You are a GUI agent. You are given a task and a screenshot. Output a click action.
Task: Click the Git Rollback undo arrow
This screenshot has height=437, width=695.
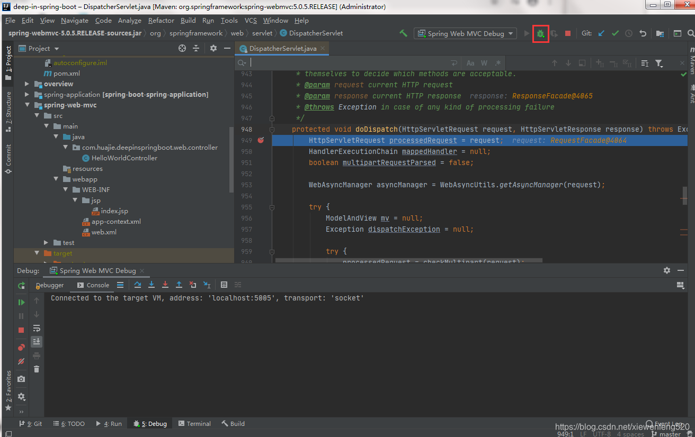coord(643,33)
